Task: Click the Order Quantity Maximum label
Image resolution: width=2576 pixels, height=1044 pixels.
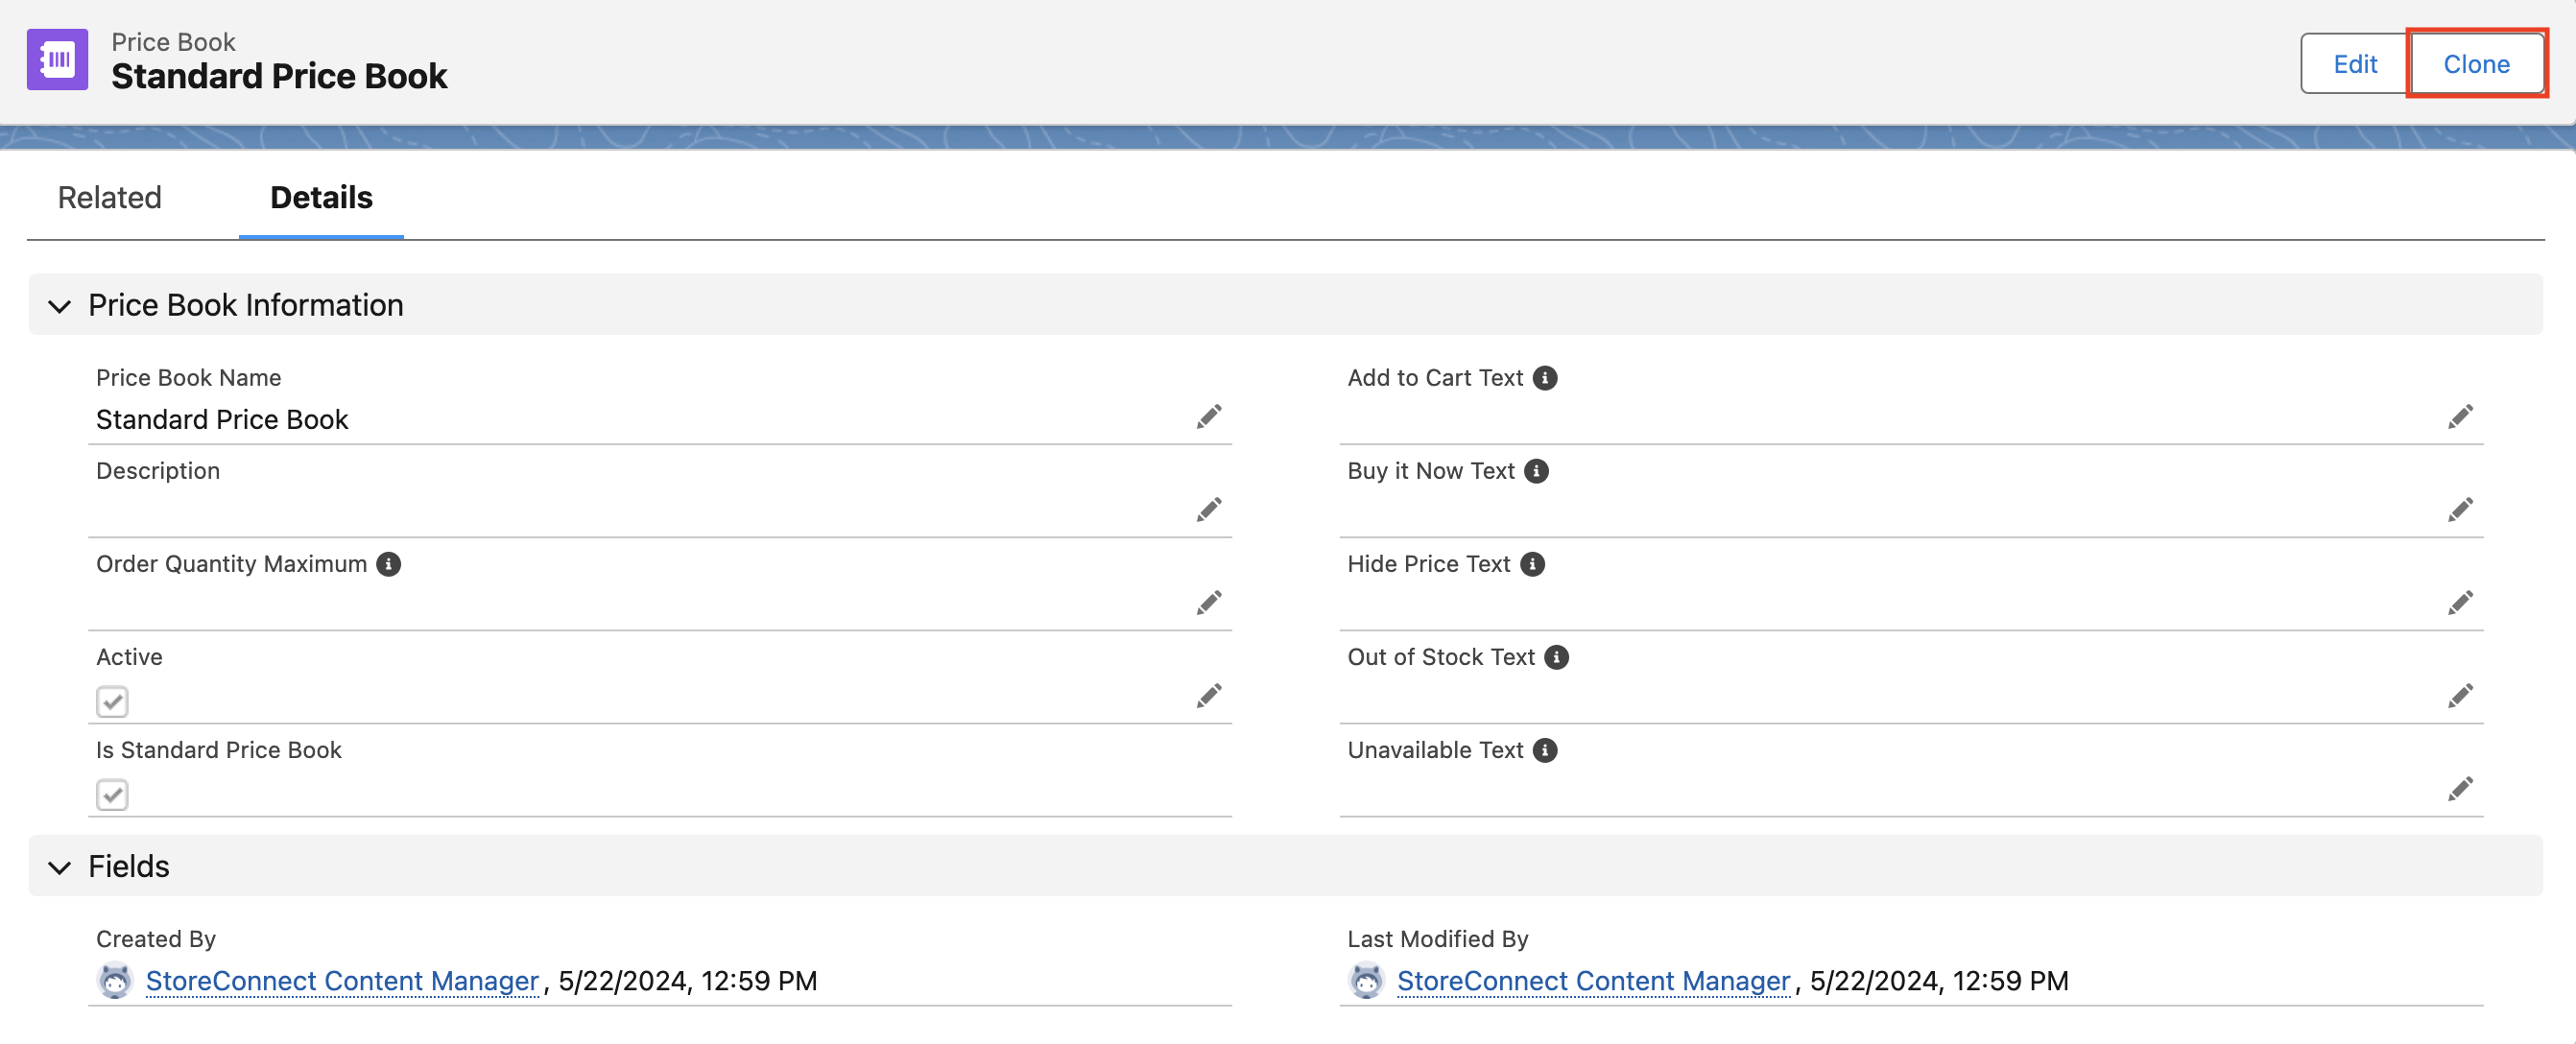Action: (231, 564)
